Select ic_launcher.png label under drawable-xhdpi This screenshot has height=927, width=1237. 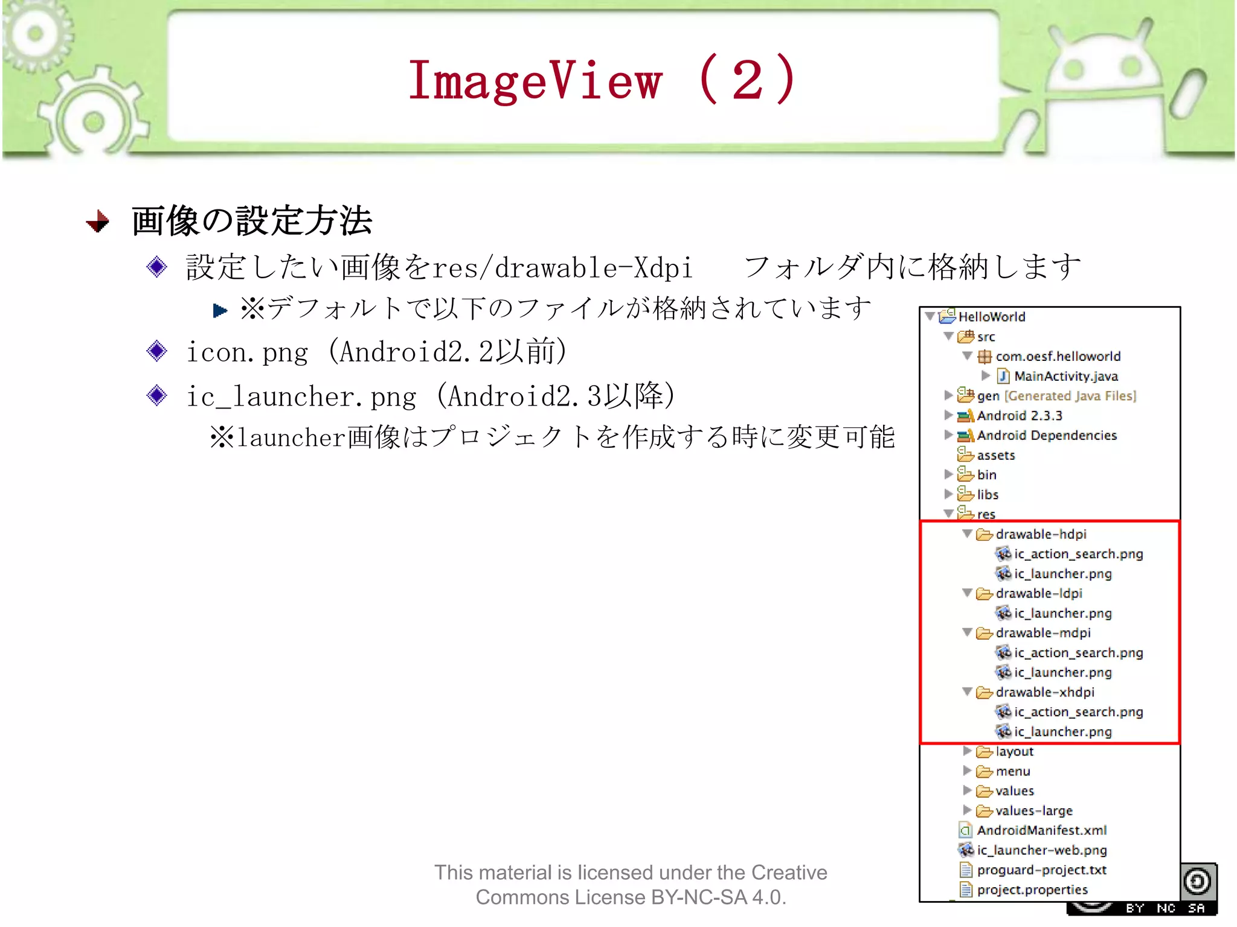[x=1063, y=732]
